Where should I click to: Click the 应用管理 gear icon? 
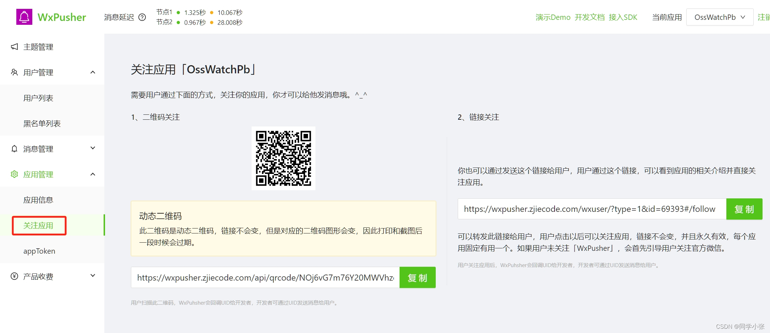14,174
